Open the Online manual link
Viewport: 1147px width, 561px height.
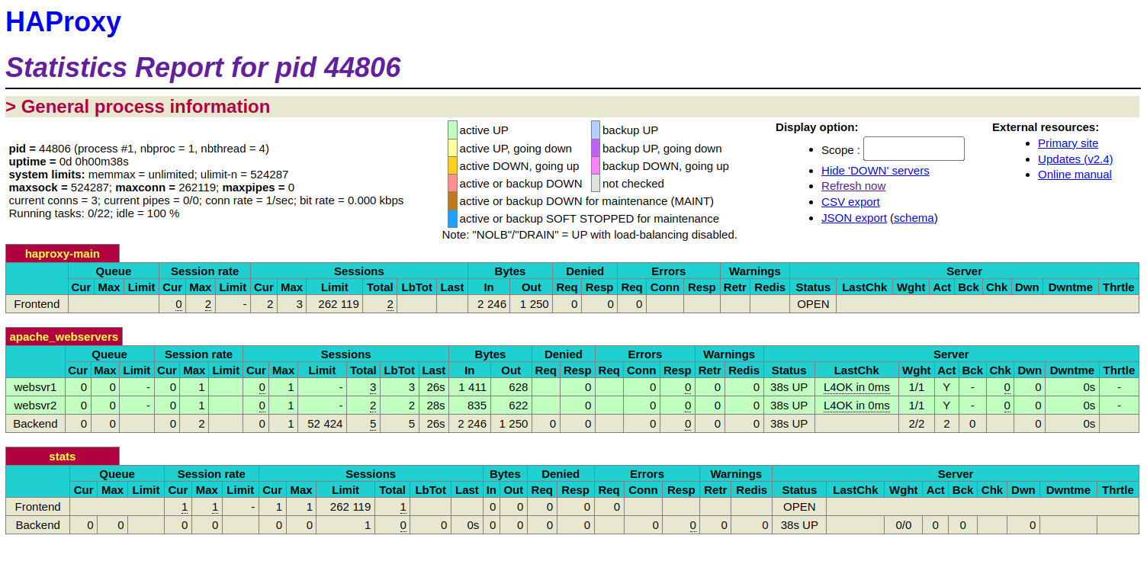tap(1075, 175)
